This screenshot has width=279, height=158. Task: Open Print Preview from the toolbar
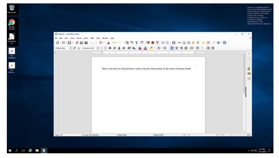pyautogui.click(x=86, y=43)
